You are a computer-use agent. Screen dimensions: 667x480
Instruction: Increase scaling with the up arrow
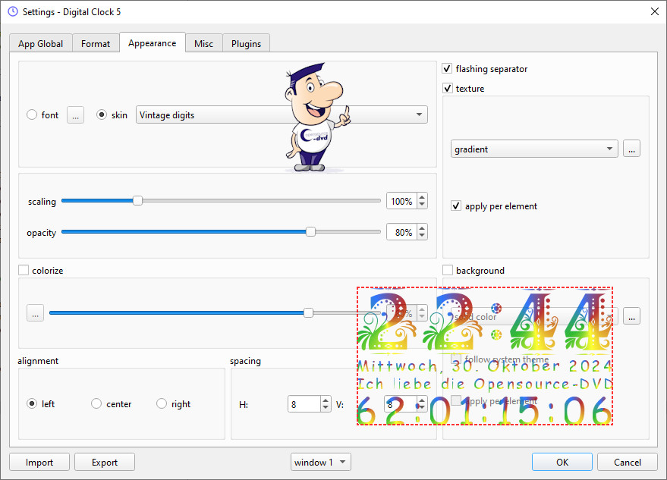(422, 198)
